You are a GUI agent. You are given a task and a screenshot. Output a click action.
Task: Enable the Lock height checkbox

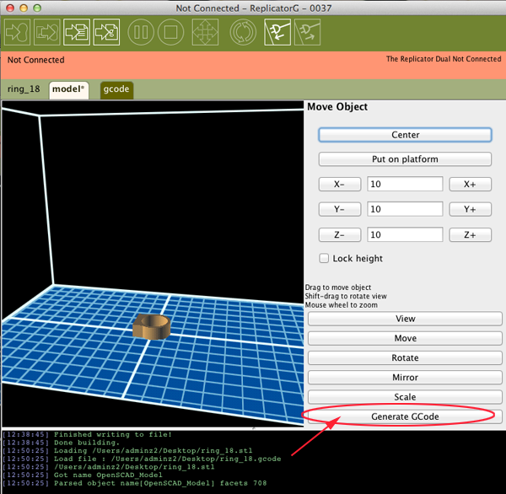point(324,258)
